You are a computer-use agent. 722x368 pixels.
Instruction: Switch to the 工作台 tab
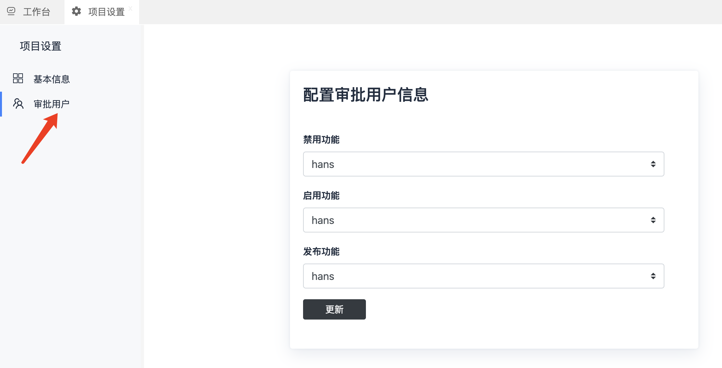point(36,12)
